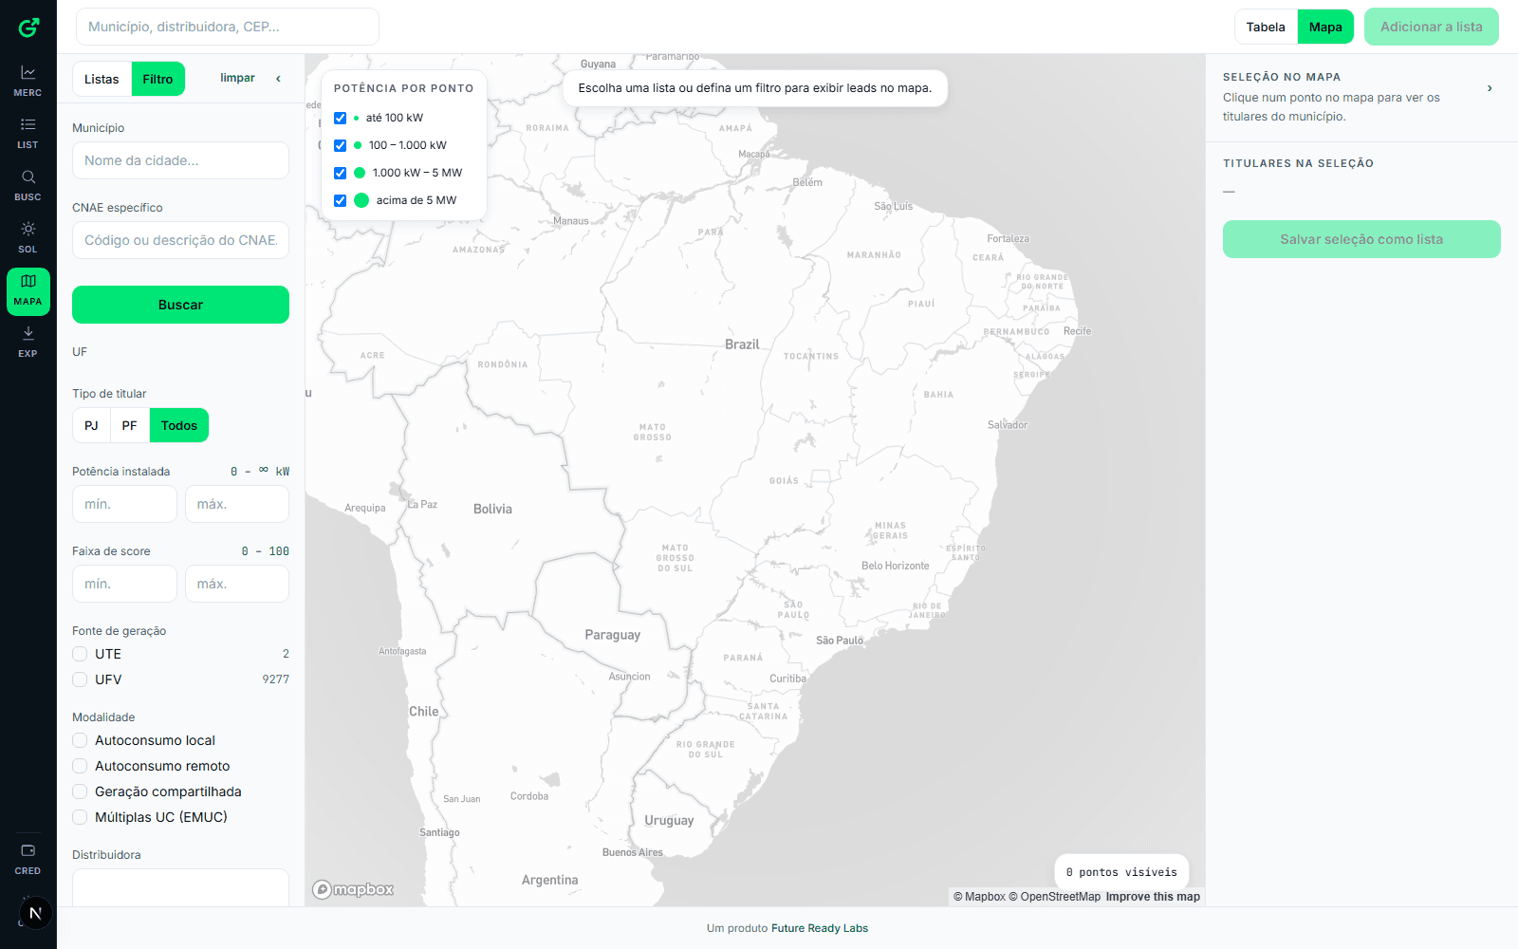Check the UTE generation source box
This screenshot has height=949, width=1518.
point(80,654)
